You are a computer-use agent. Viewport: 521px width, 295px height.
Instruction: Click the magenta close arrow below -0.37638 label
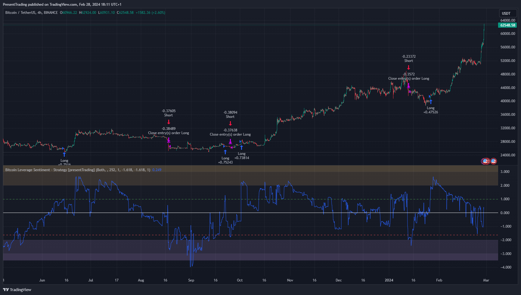click(x=230, y=141)
